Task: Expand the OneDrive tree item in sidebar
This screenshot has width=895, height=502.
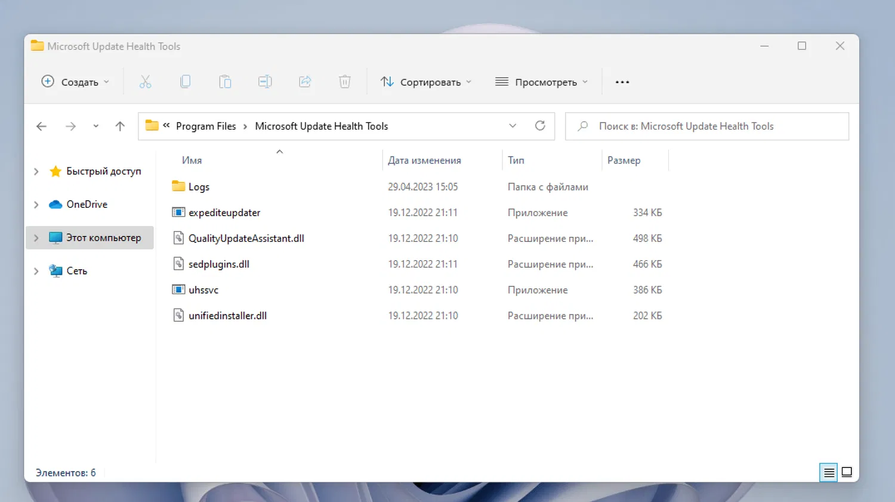Action: (36, 204)
